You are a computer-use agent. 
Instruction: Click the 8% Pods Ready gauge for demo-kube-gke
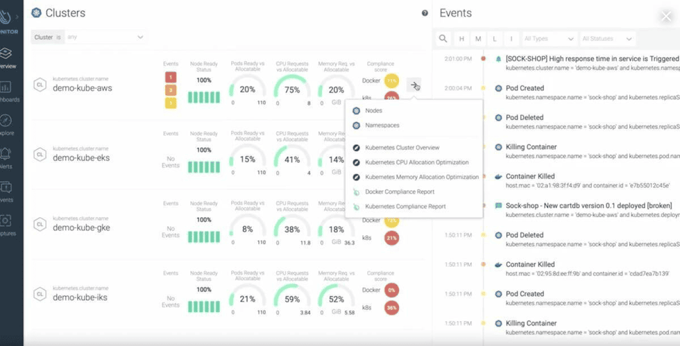pos(248,227)
